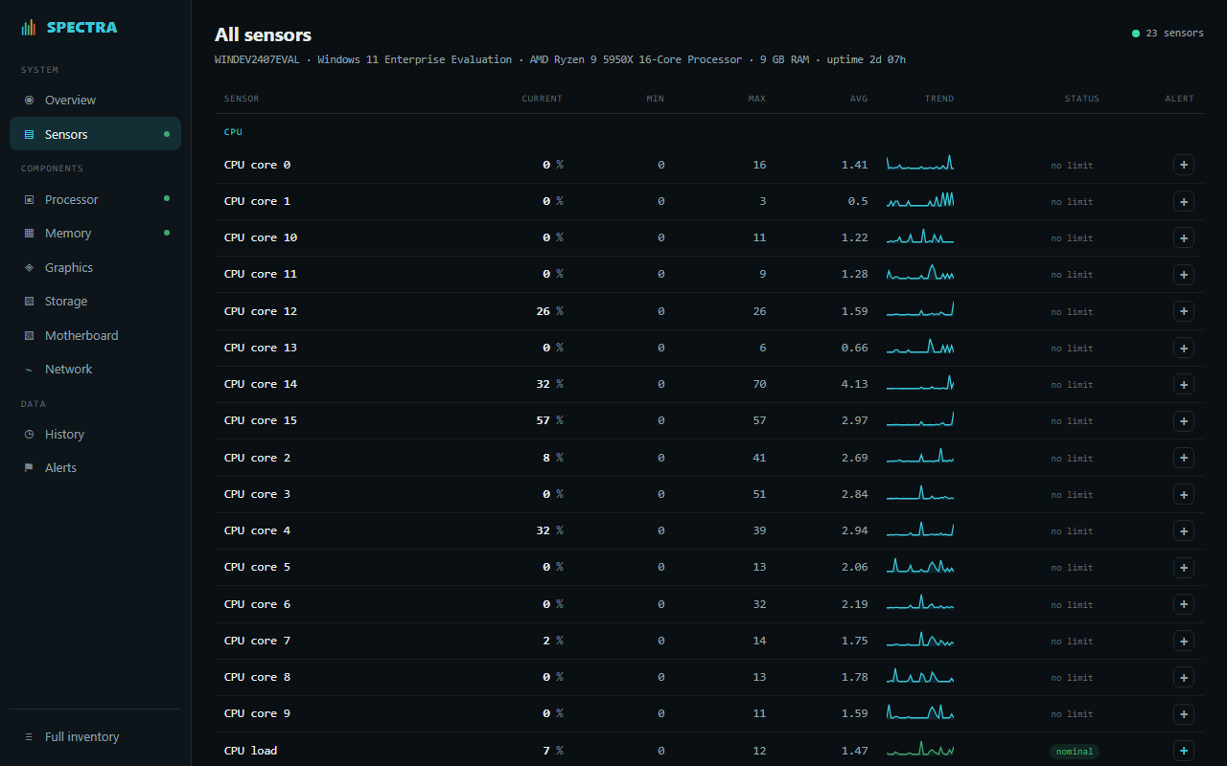
Task: Click the CPU core 14 max value 70
Action: pyautogui.click(x=760, y=384)
